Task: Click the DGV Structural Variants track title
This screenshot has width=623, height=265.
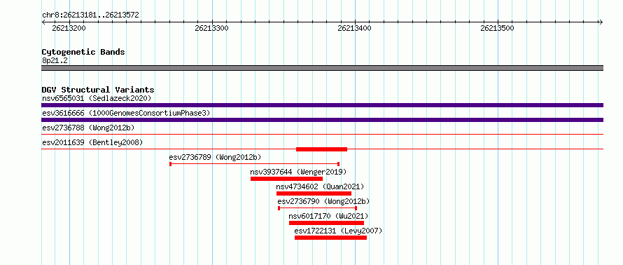Action: [98, 90]
